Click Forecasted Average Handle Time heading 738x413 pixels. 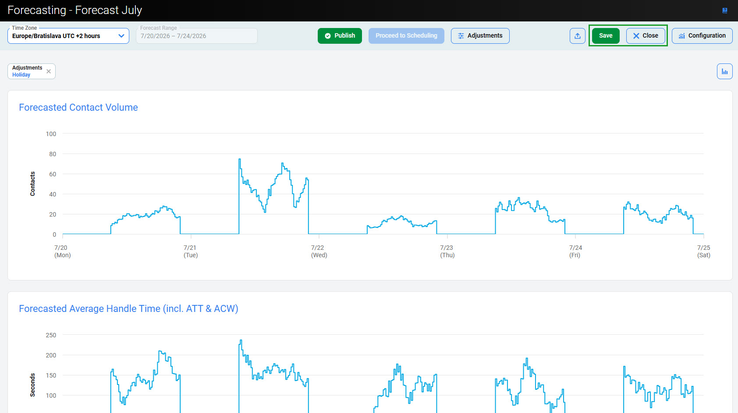click(x=128, y=309)
